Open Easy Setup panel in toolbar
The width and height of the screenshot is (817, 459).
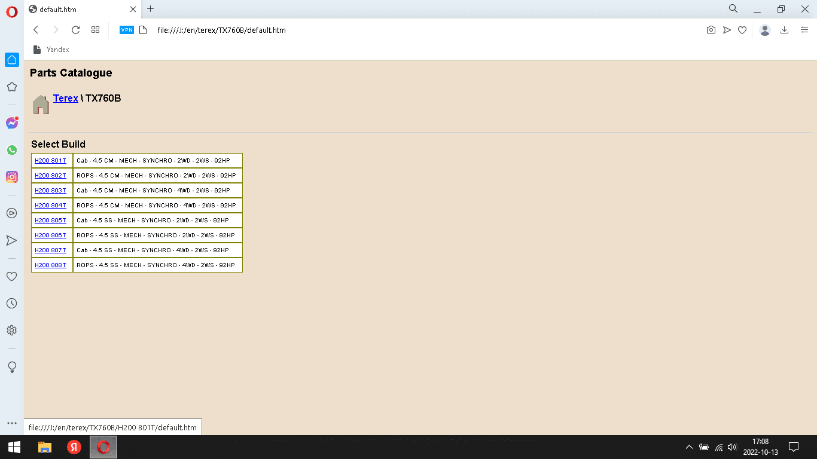(804, 30)
